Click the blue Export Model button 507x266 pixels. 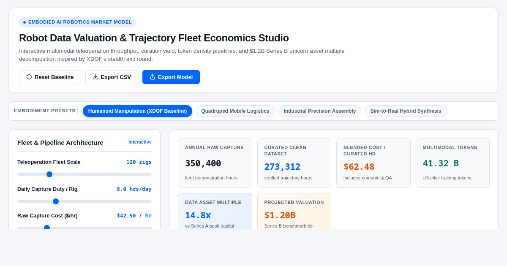click(171, 77)
